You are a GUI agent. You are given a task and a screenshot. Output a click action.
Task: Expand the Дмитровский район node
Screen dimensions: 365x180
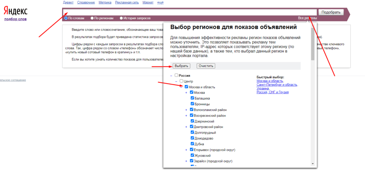coord(186,127)
